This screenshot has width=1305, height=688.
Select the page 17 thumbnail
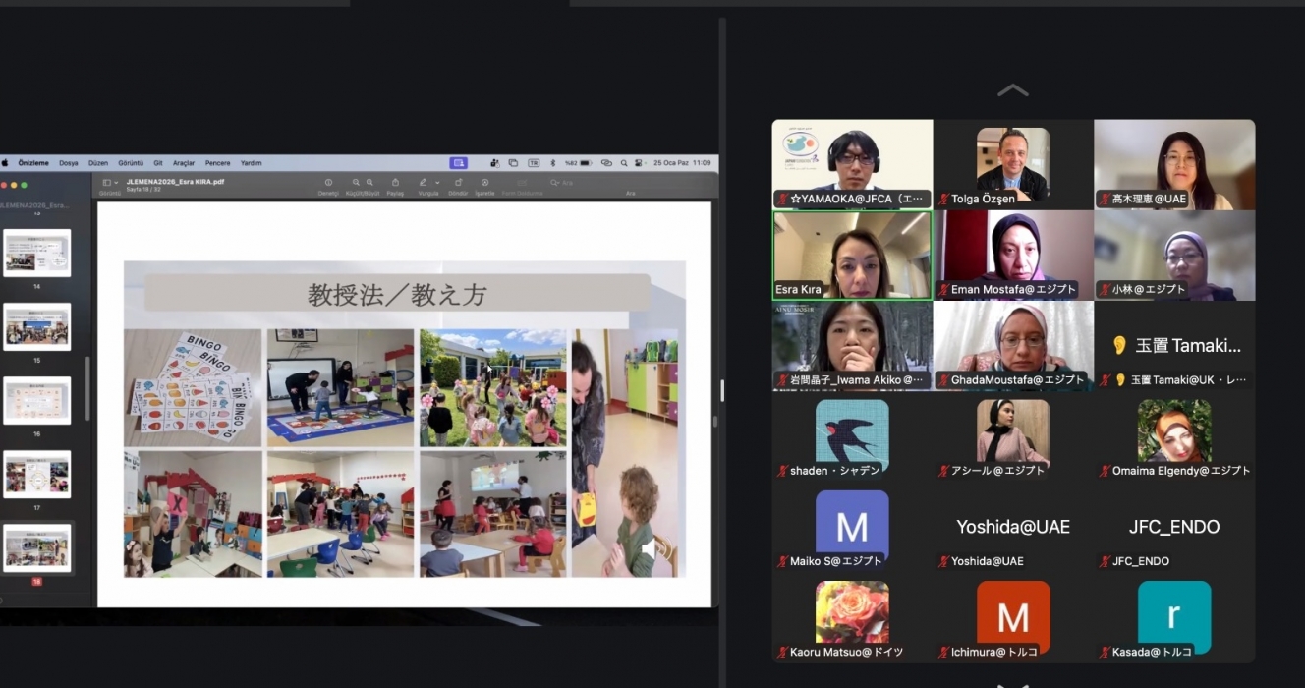(x=37, y=474)
